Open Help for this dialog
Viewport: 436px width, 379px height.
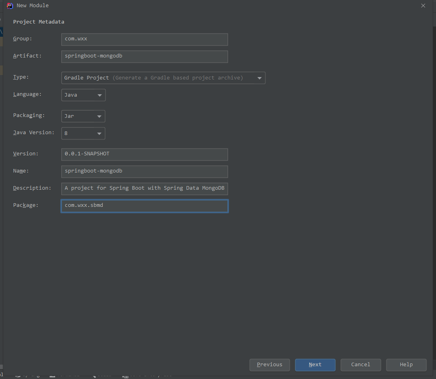[406, 365]
